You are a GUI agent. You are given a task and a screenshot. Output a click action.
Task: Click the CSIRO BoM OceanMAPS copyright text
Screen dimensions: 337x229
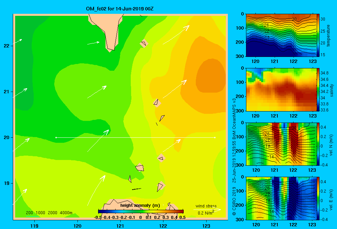(234, 157)
